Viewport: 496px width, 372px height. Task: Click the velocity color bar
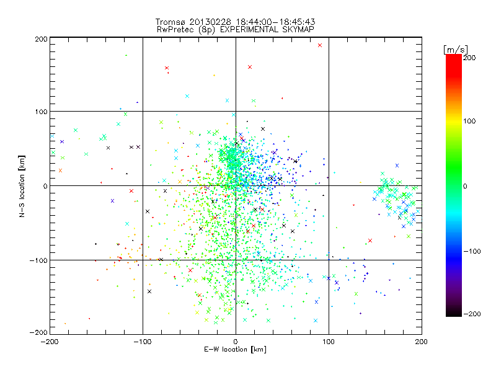(454, 185)
